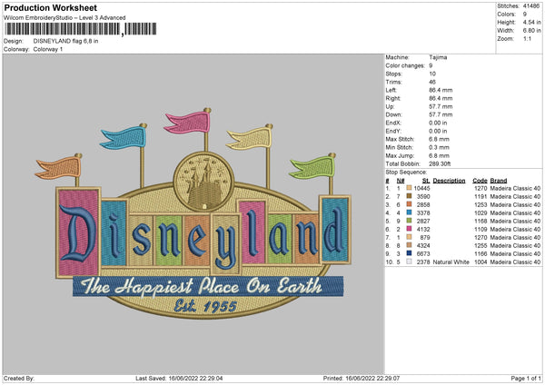
Task: Click the 'Color changes:' label
Action: [x=405, y=65]
